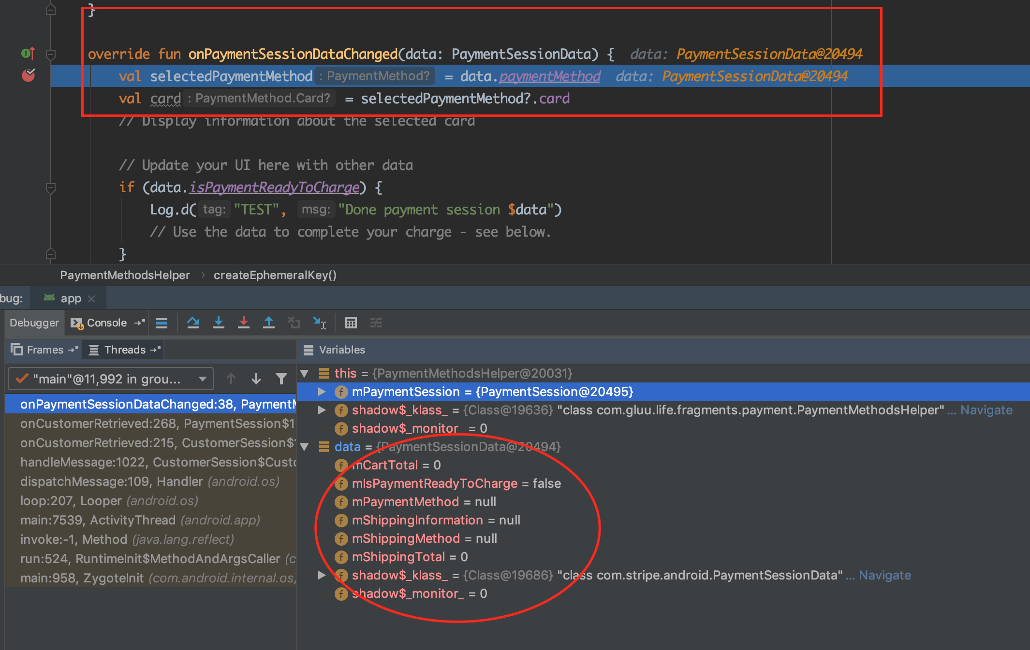Click the Variables panel icon
The height and width of the screenshot is (650, 1030).
tap(309, 350)
